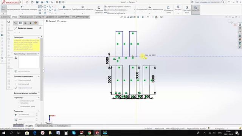The height and width of the screenshot is (136, 242).
Task: Choose the Circle sketch tool
Action: pos(45,6)
